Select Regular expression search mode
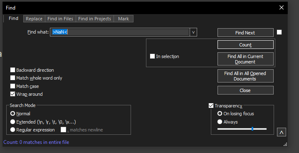This screenshot has width=299, height=153. click(x=12, y=130)
